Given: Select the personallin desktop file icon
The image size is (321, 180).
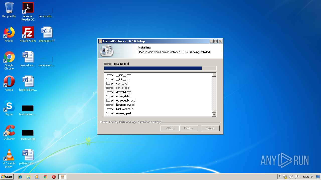Looking at the screenshot, I should point(47,11).
